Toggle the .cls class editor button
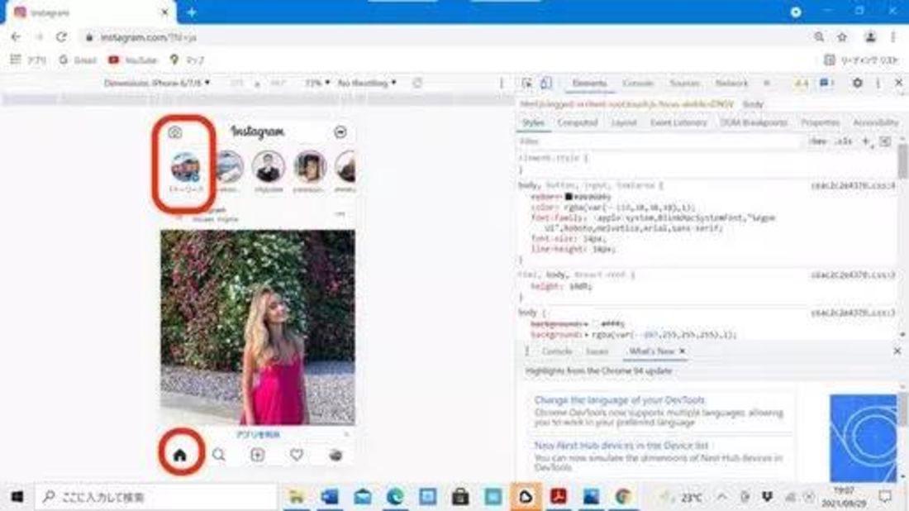The image size is (909, 511). [x=844, y=141]
